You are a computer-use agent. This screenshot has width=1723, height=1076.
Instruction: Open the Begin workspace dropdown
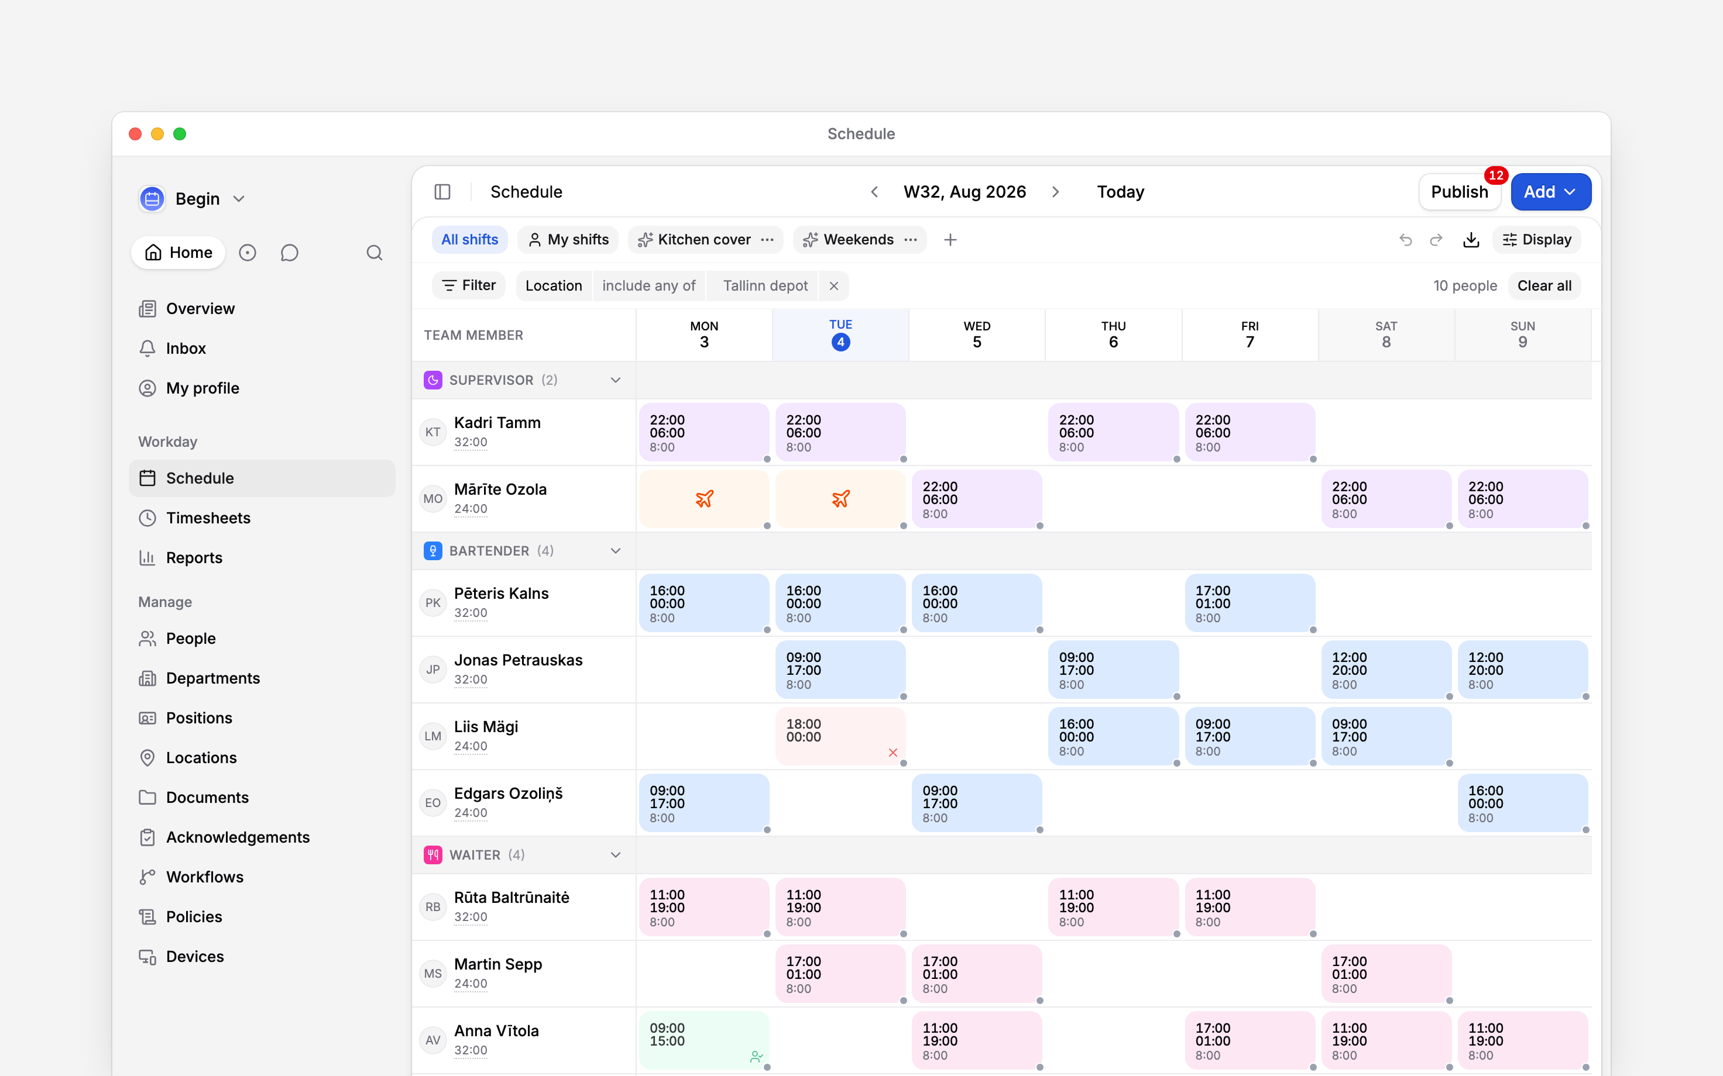(x=239, y=199)
